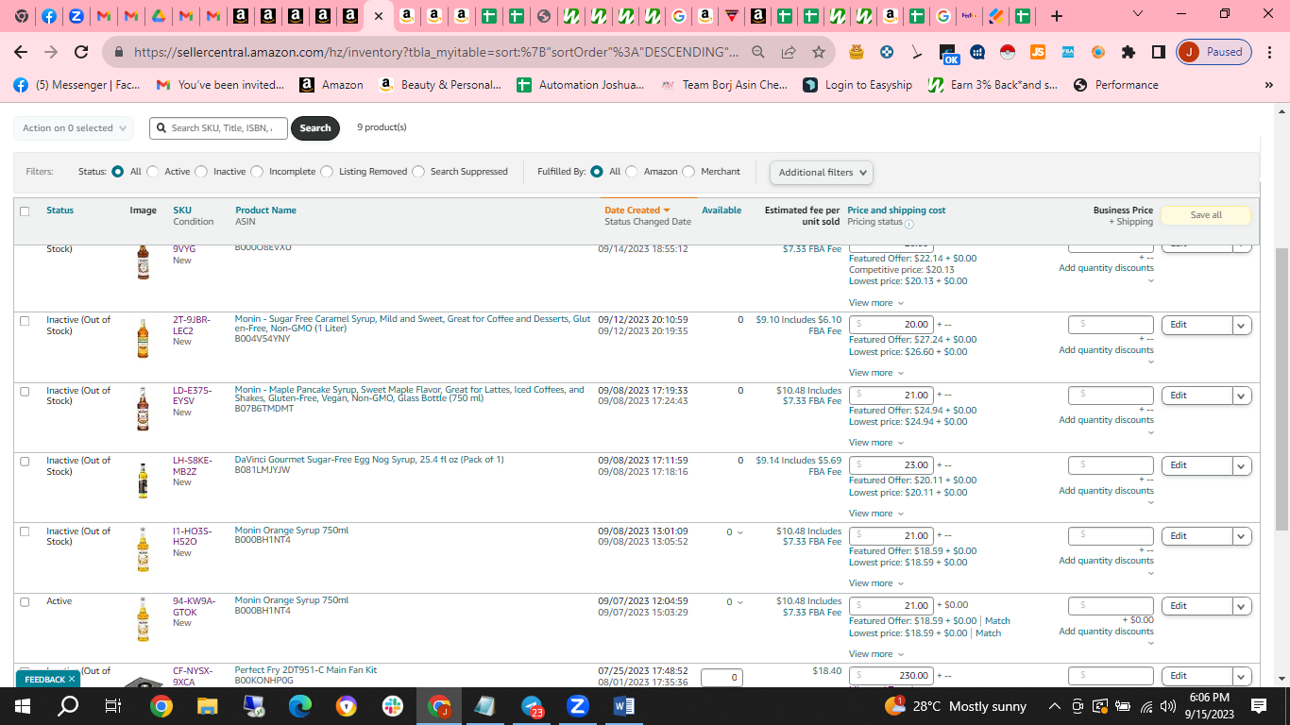Open Edit dropdown arrow for Sugar Free Caramel row
The image size is (1290, 725).
(1242, 325)
